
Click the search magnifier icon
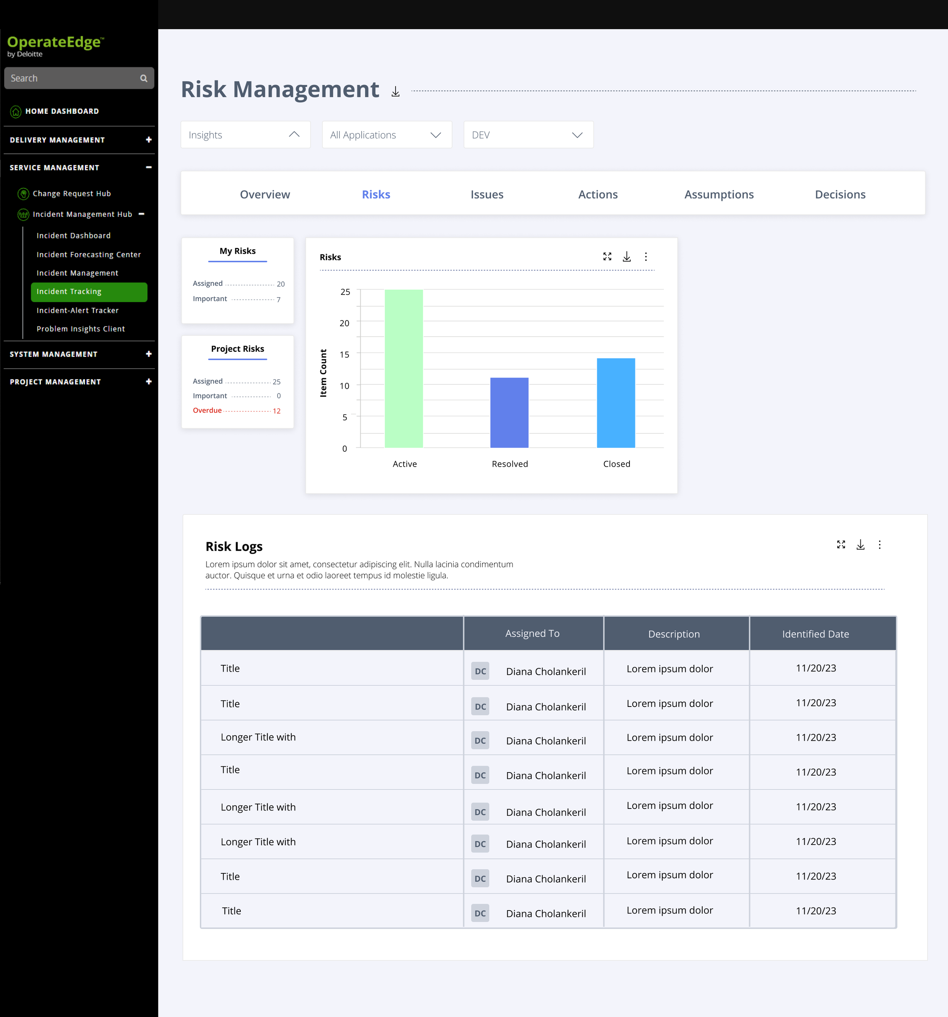[x=144, y=78]
